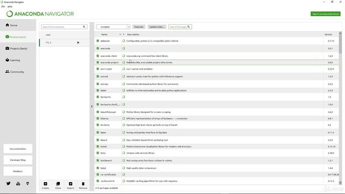Select the bzip2 package row name
Image resolution: width=345 pixels, height=194 pixels.
click(x=103, y=168)
